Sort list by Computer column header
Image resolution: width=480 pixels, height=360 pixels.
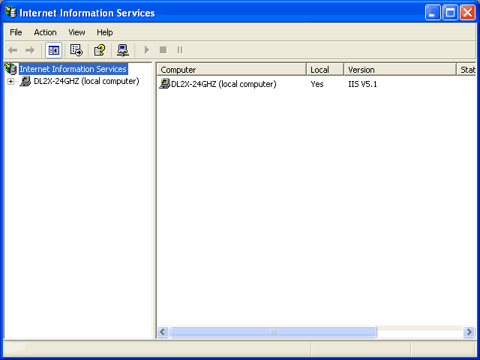[x=232, y=70]
